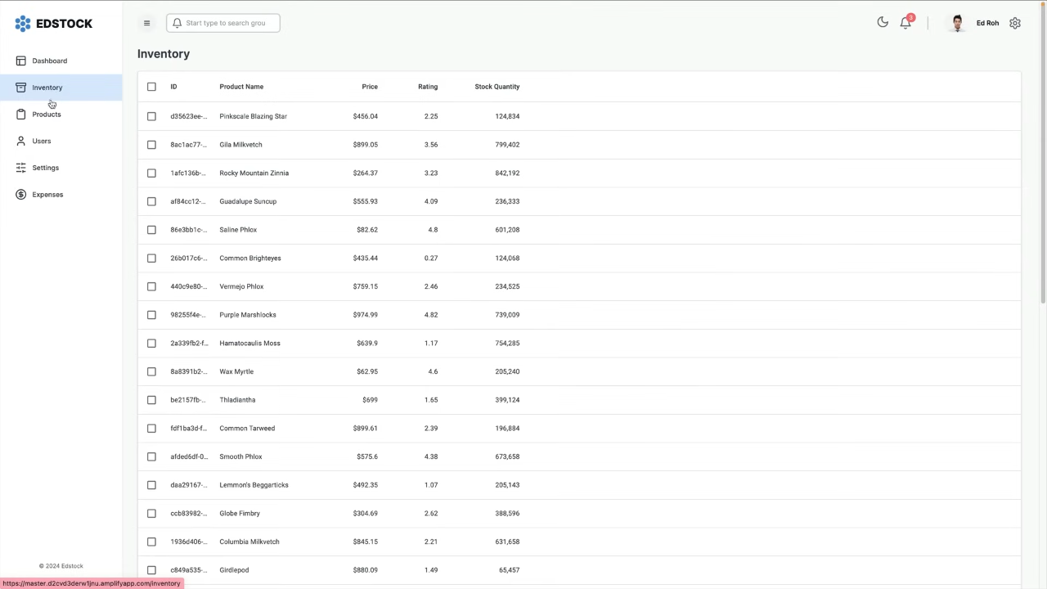Open notifications via the bell icon
This screenshot has height=589, width=1047.
(905, 22)
